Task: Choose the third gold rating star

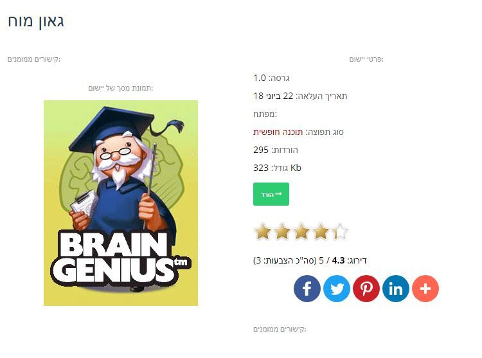Action: pyautogui.click(x=301, y=231)
